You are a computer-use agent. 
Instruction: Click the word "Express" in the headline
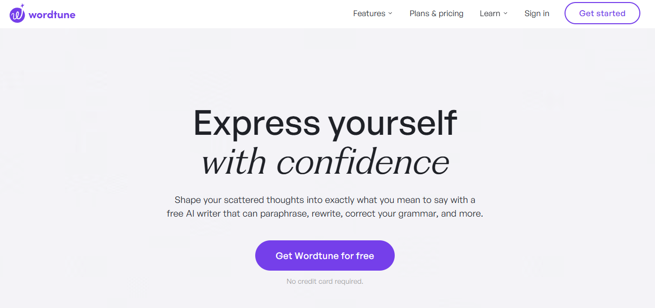tap(257, 123)
